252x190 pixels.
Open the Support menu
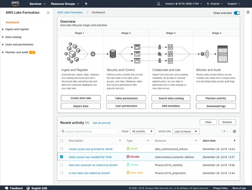(x=234, y=3)
